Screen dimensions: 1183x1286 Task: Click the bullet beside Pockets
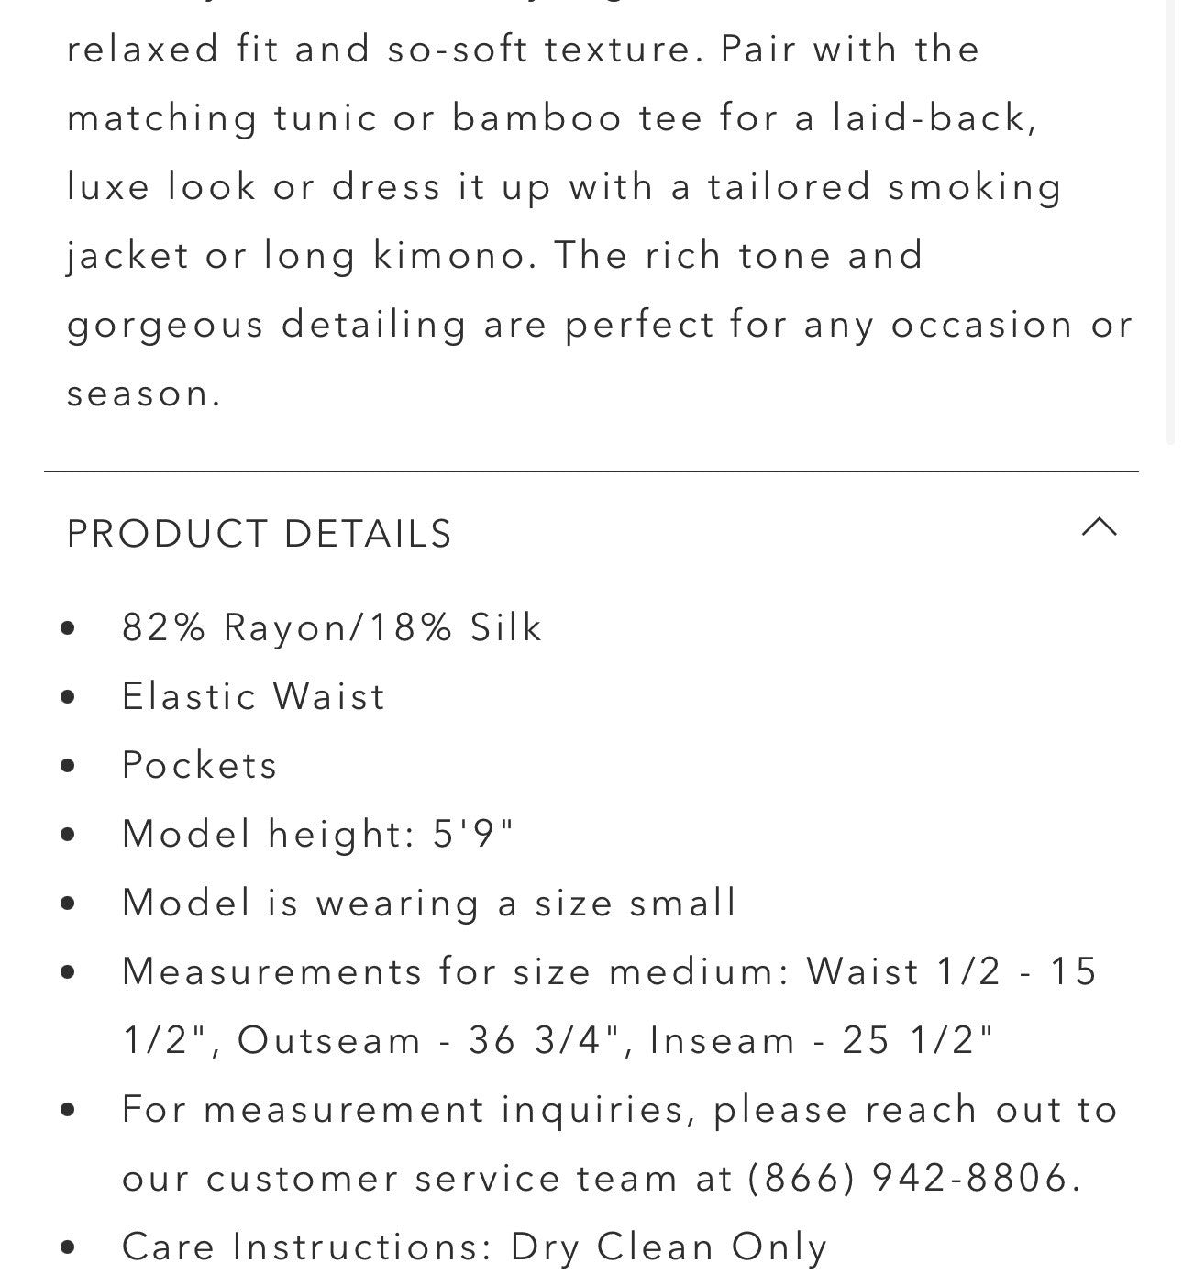click(68, 766)
